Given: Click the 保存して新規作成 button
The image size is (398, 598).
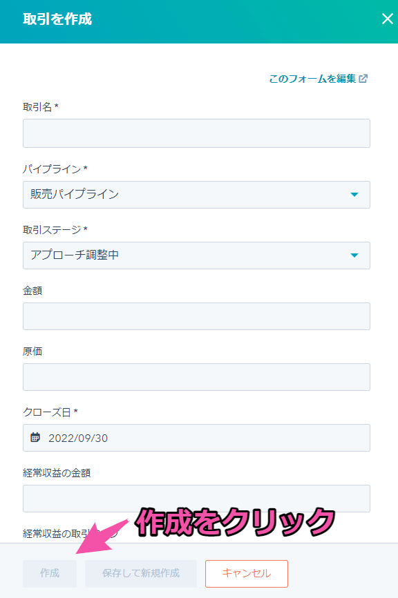Looking at the screenshot, I should tap(141, 573).
